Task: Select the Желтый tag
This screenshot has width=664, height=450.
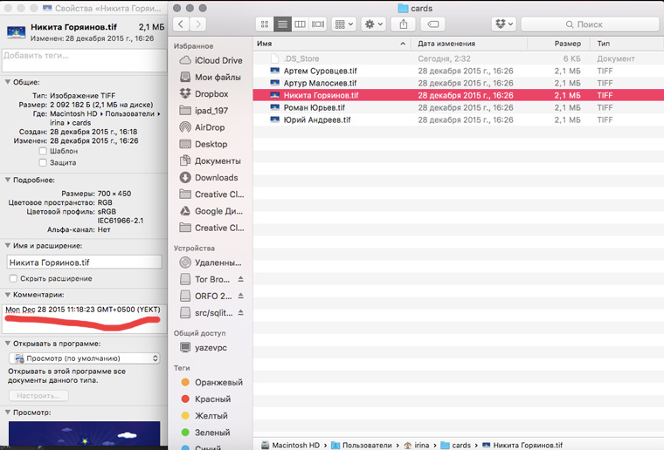Action: 204,416
